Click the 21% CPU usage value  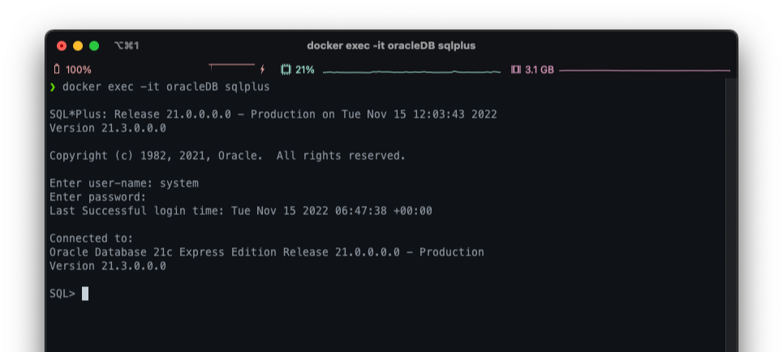tap(304, 70)
